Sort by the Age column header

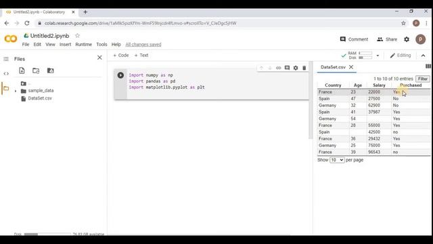tap(358, 85)
